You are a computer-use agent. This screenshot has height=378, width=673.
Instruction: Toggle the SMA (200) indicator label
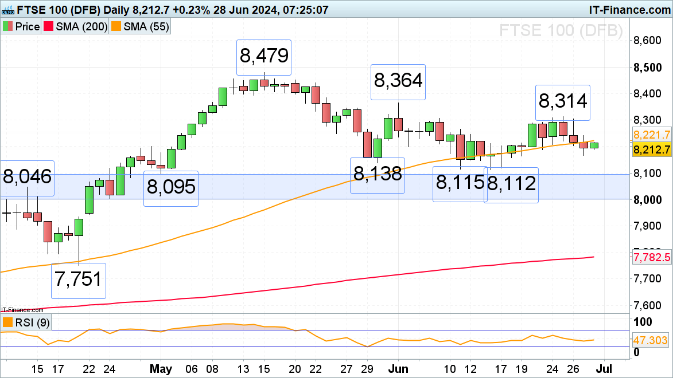pos(82,26)
